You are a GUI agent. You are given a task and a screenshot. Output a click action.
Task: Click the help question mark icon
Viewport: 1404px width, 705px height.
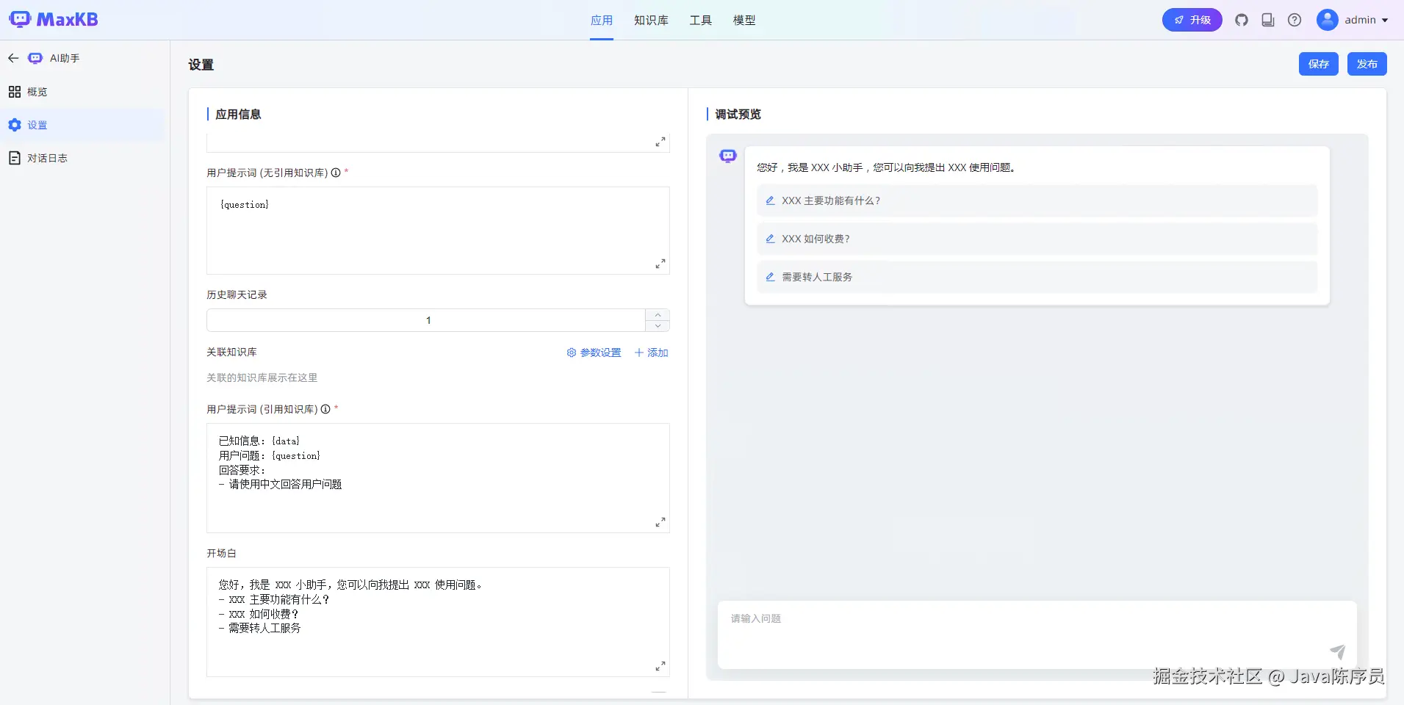1295,20
